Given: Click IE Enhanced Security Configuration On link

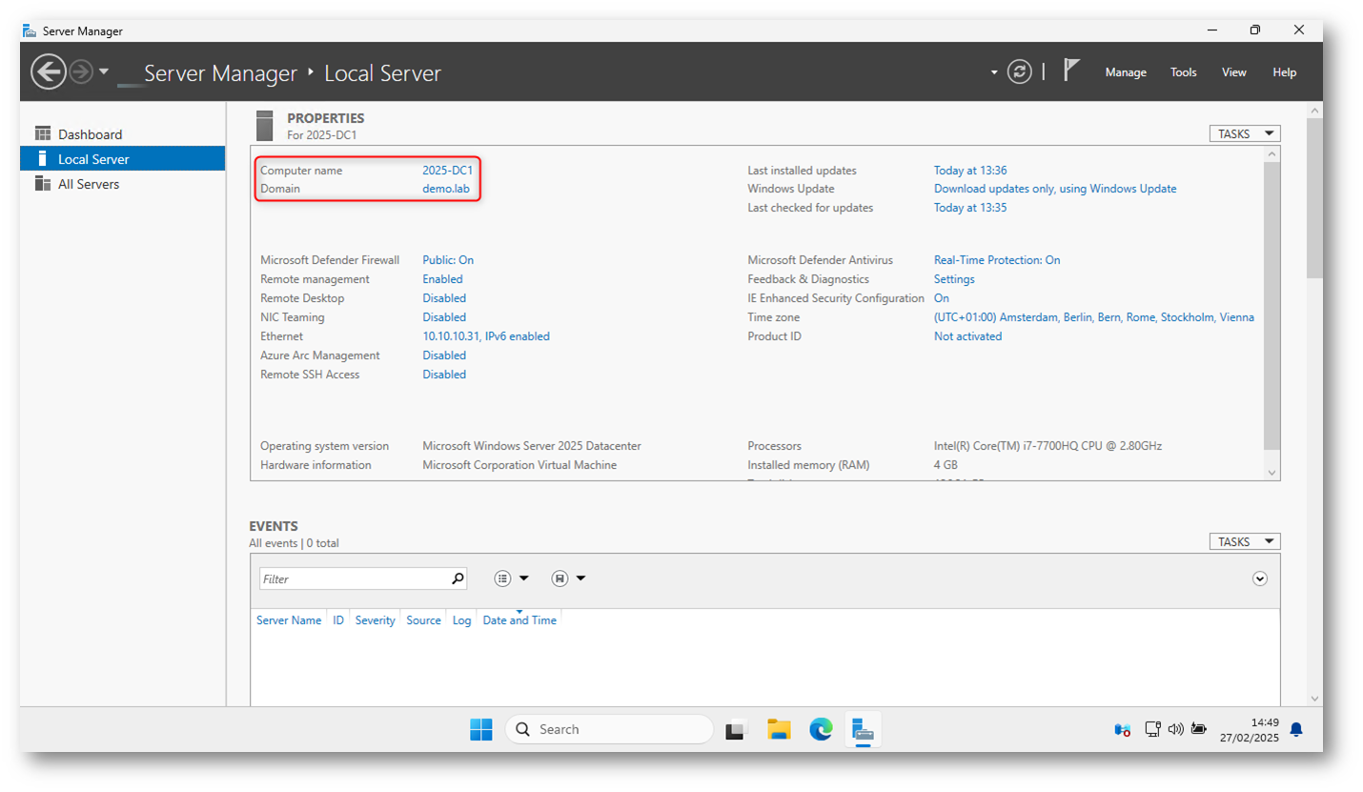Looking at the screenshot, I should coord(942,298).
